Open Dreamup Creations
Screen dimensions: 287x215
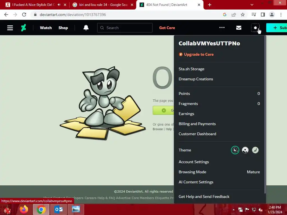pos(196,79)
